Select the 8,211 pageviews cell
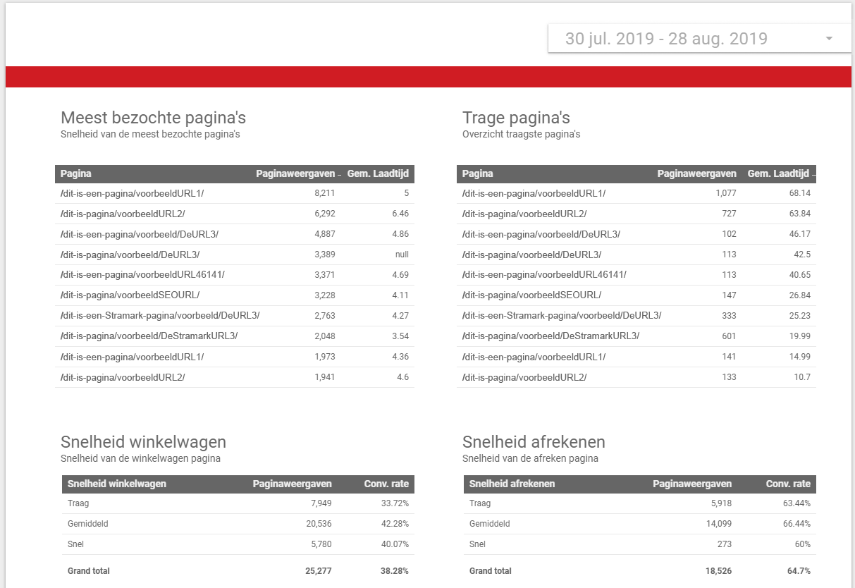This screenshot has width=855, height=588. pos(324,193)
